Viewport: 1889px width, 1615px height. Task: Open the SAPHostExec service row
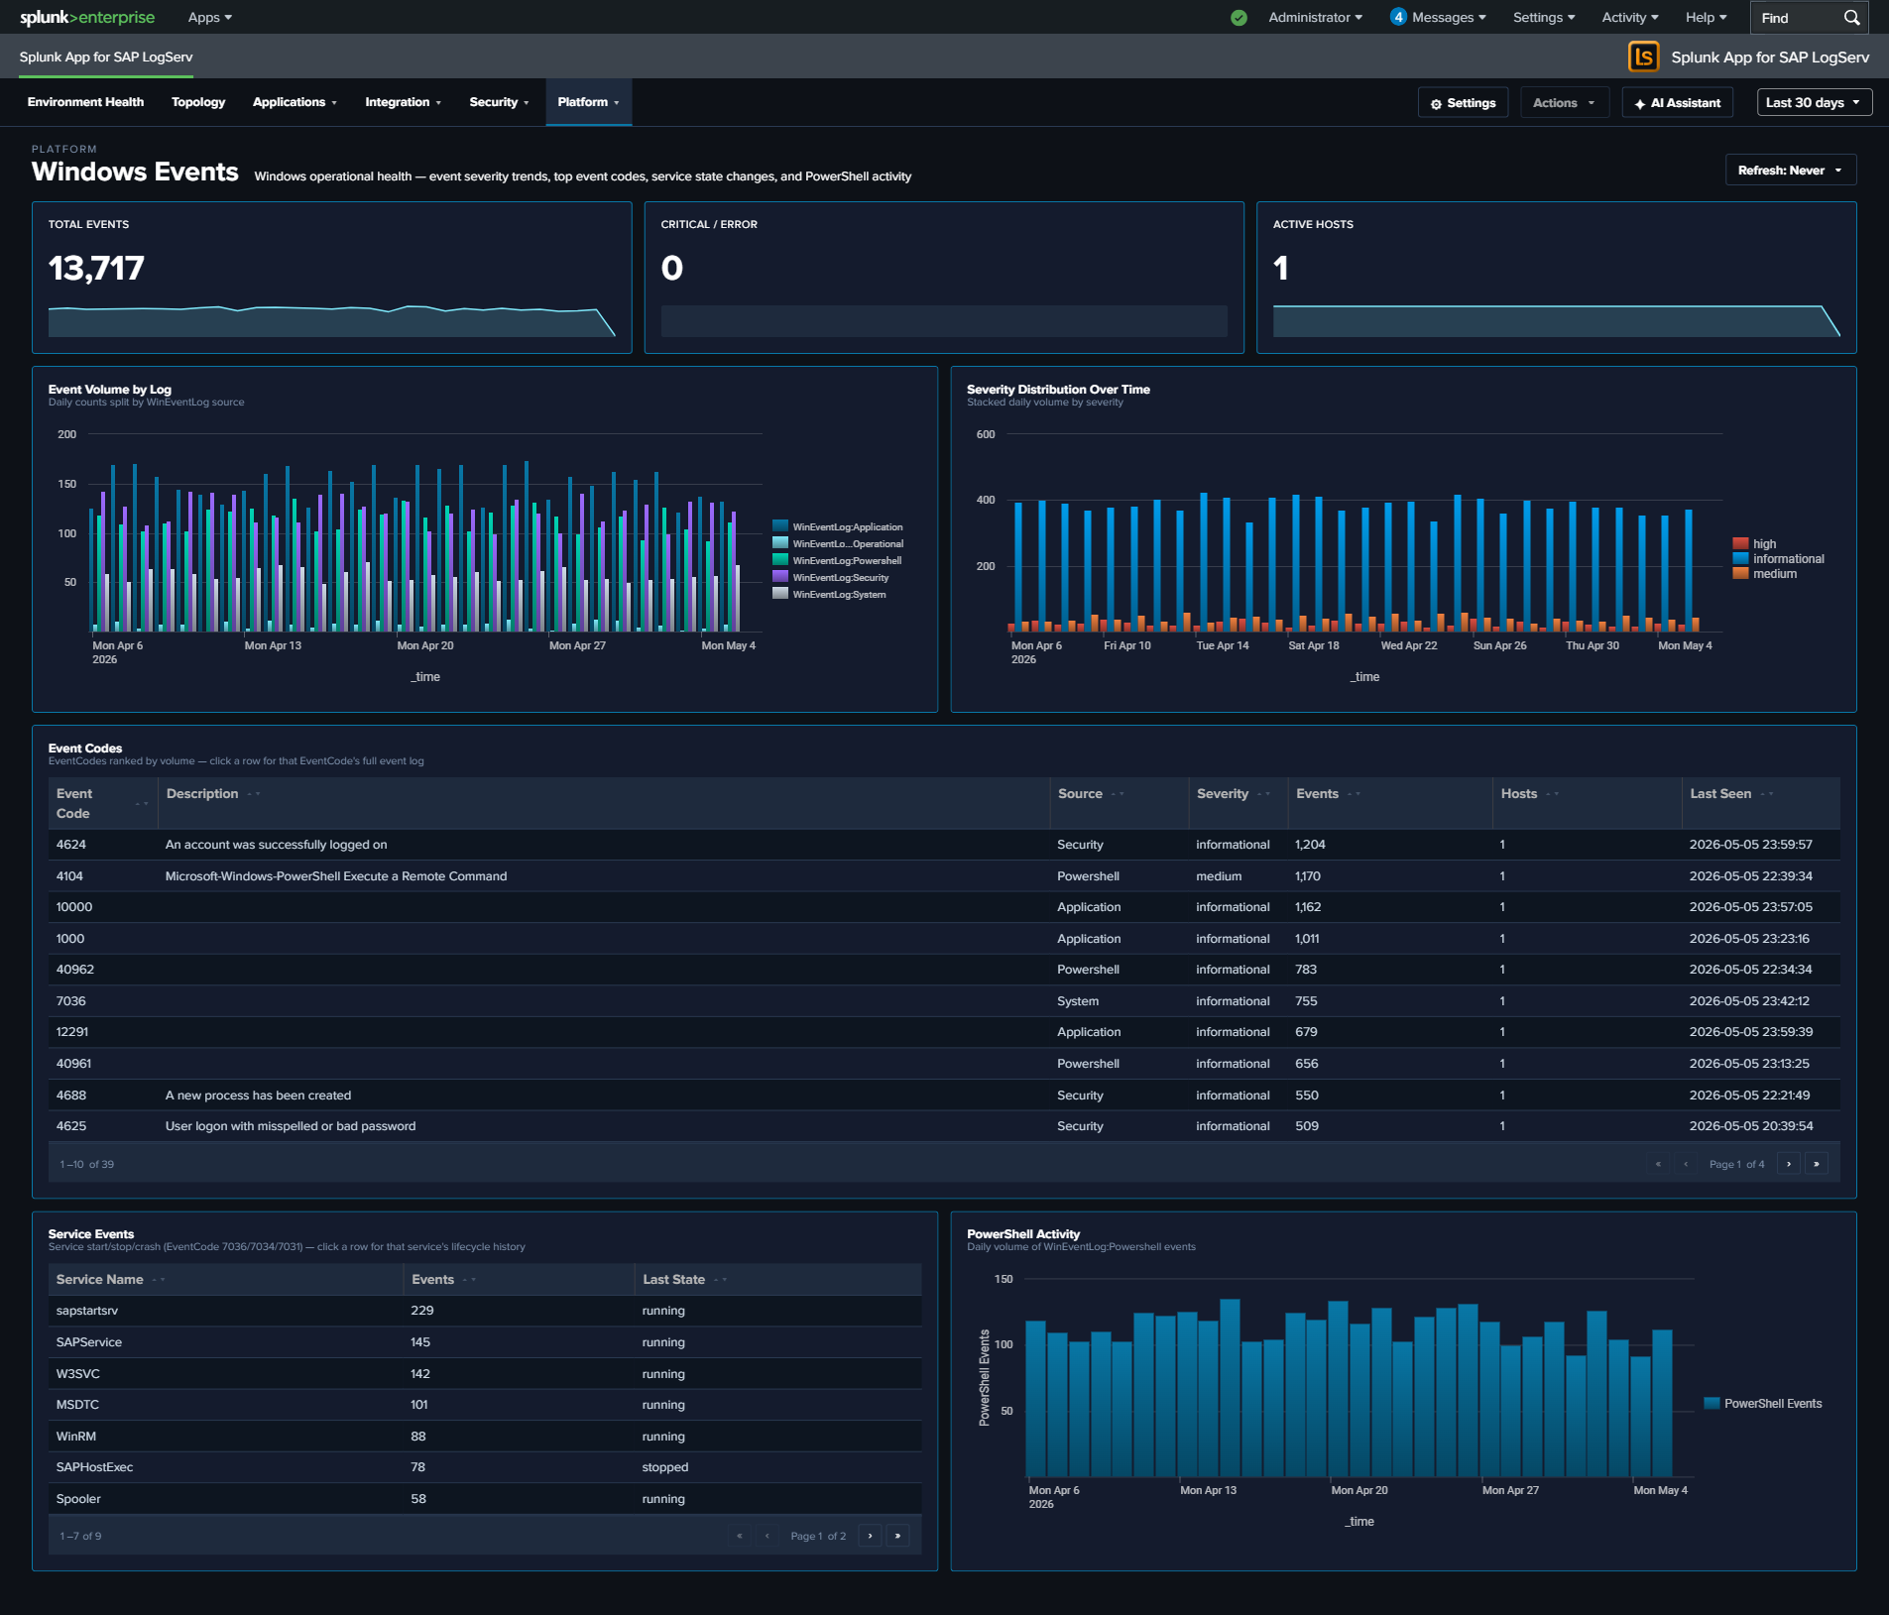(x=485, y=1467)
